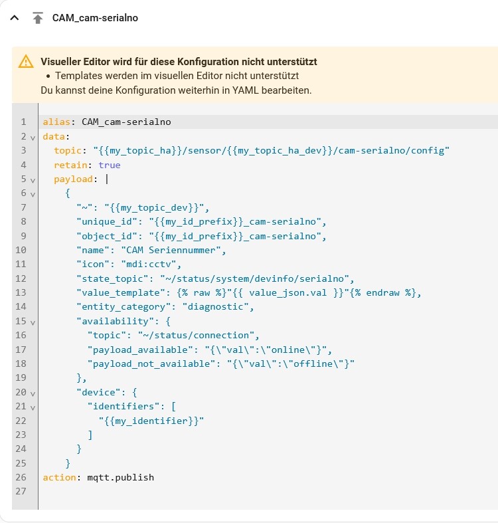The width and height of the screenshot is (498, 523).
Task: Place cursor in the alias line
Action: pyautogui.click(x=126, y=122)
